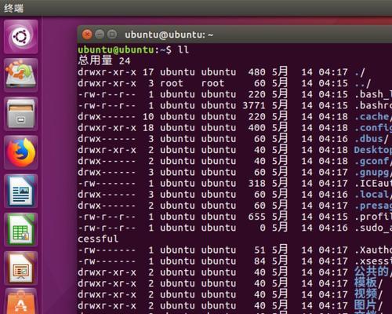Image resolution: width=392 pixels, height=314 pixels.
Task: Open LibreOffice Calc spreadsheet icon
Action: [x=21, y=229]
